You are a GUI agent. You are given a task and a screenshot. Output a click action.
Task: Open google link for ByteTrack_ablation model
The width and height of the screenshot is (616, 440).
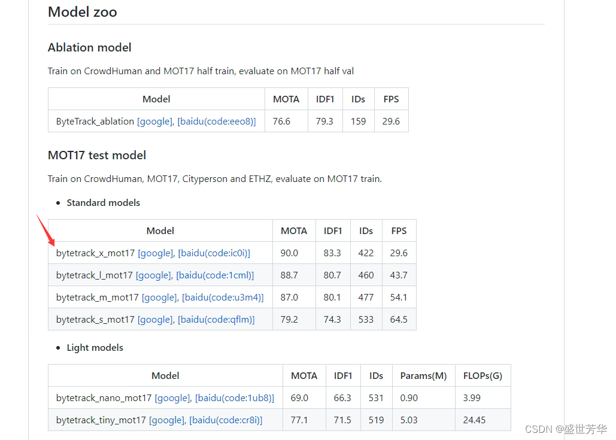coord(155,122)
